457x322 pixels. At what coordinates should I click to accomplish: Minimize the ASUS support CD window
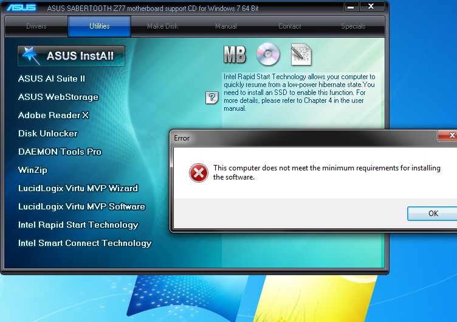coord(351,7)
